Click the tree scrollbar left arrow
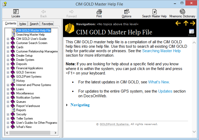 (7, 133)
